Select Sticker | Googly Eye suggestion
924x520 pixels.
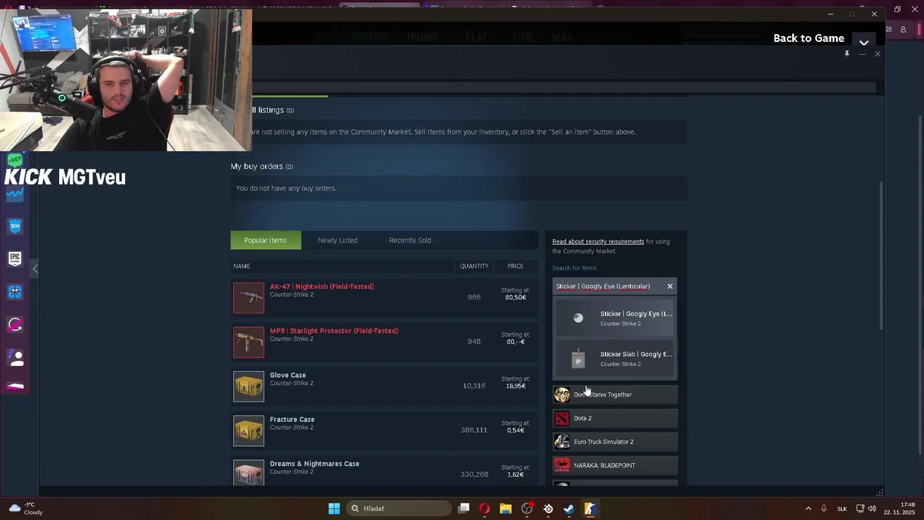click(614, 318)
